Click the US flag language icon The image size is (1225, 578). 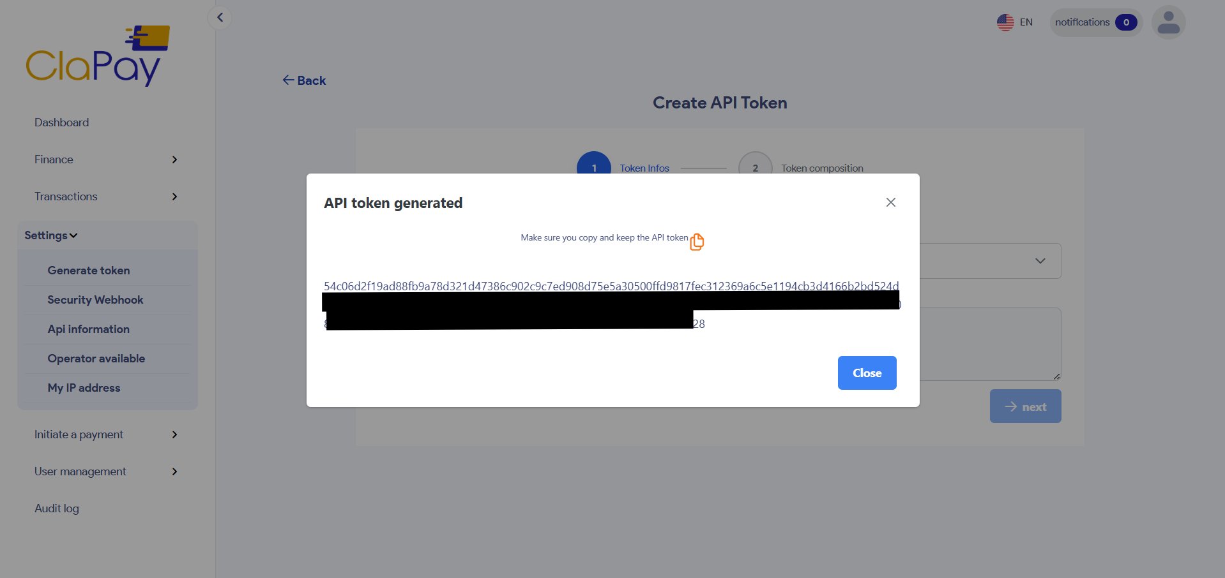pos(1005,22)
